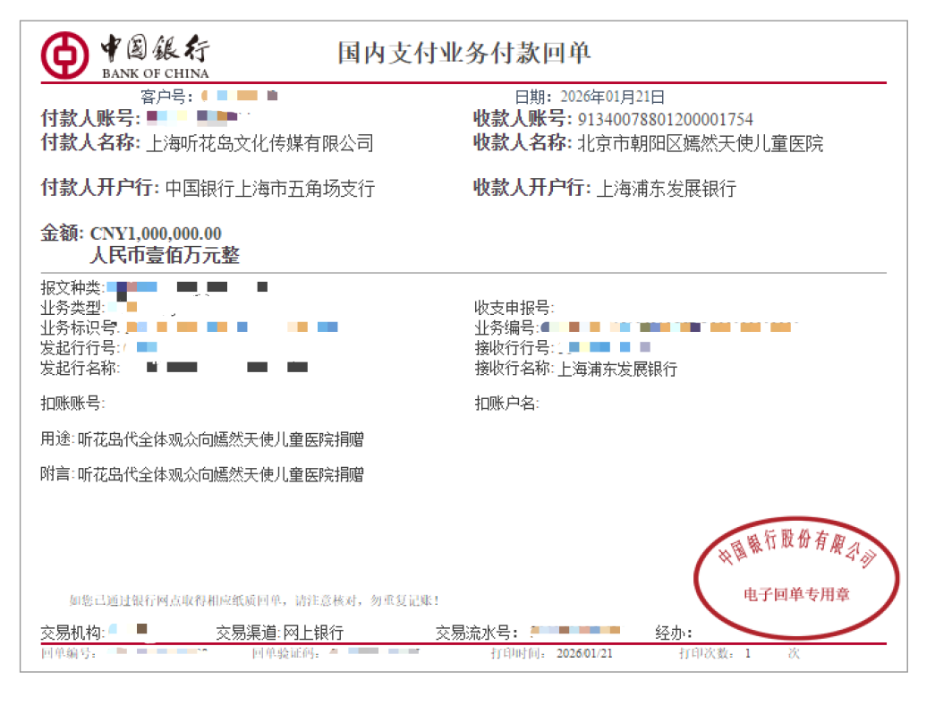Screen dimensions: 952x714
Task: Click the receipt title 国内支付业务付款回单
Action: pyautogui.click(x=464, y=52)
